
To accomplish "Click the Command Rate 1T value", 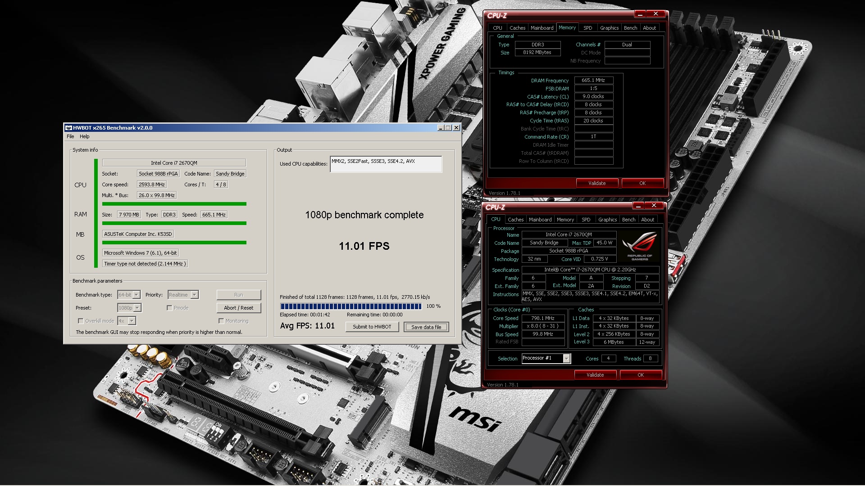I will click(x=593, y=136).
